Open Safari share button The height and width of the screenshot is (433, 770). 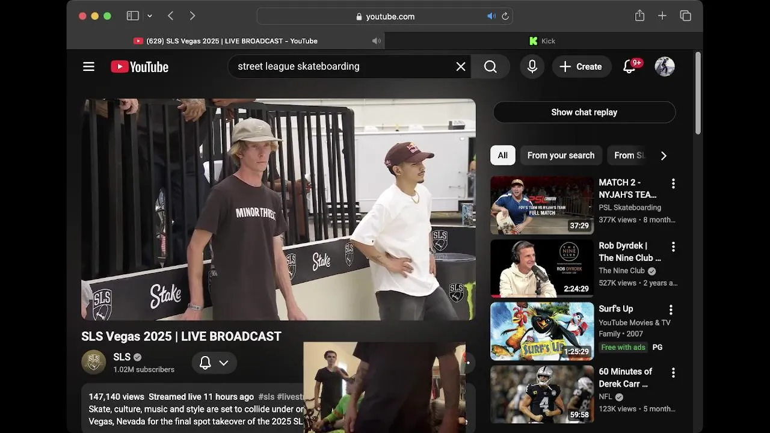(639, 16)
